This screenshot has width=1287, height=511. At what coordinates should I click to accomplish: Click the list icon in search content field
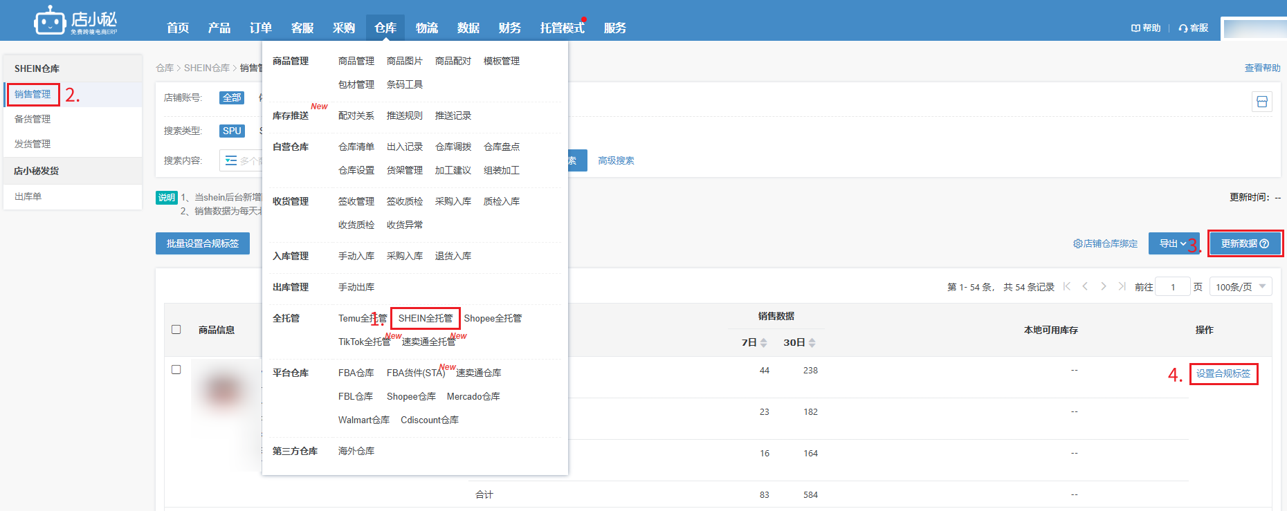point(231,160)
